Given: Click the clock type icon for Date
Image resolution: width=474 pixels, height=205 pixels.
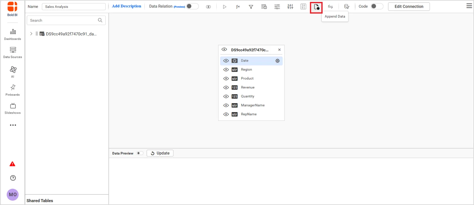Looking at the screenshot, I should tap(235, 61).
